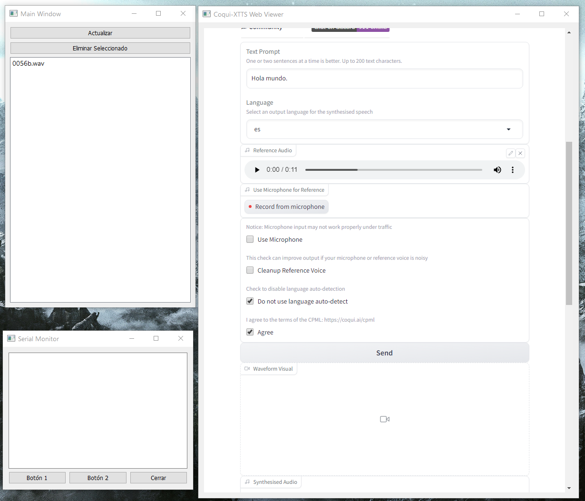Uncheck Do not use language auto-detect
Viewport: 585px width, 501px height.
pyautogui.click(x=250, y=301)
